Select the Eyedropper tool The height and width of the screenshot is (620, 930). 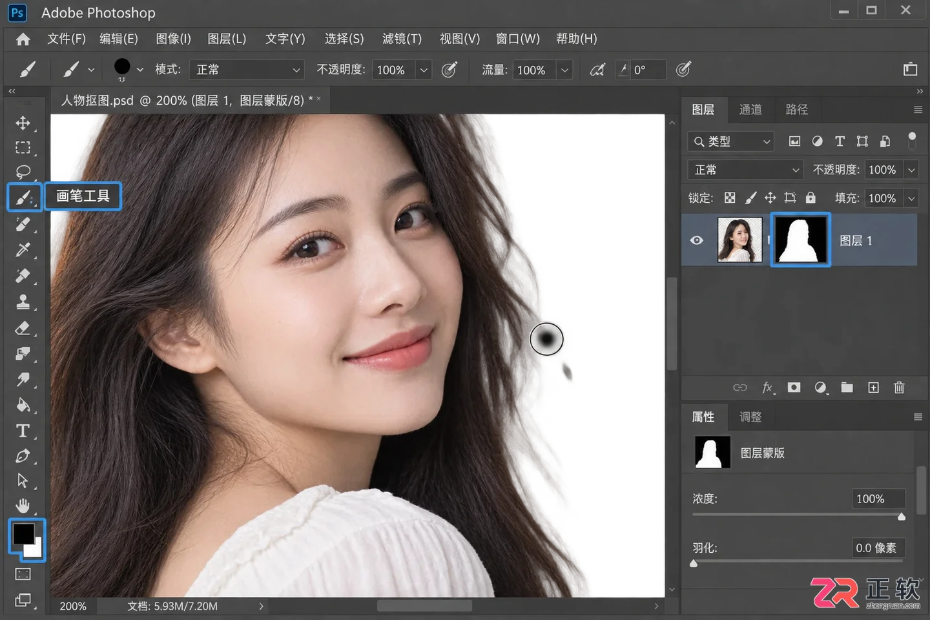(23, 249)
